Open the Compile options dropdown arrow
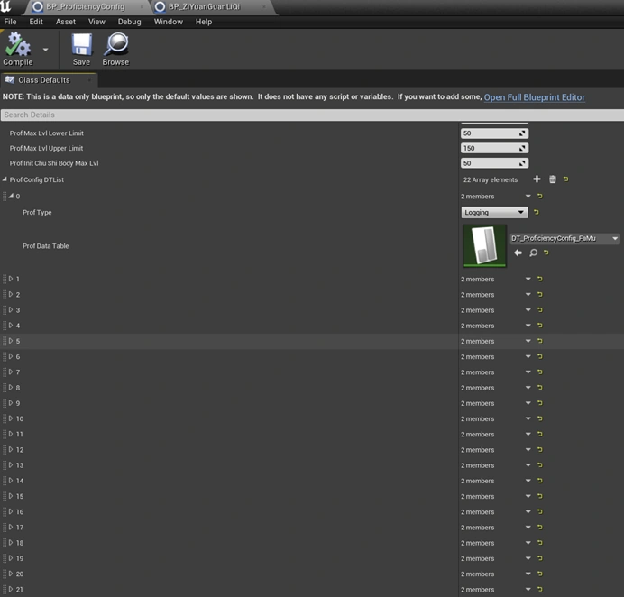 pos(45,50)
